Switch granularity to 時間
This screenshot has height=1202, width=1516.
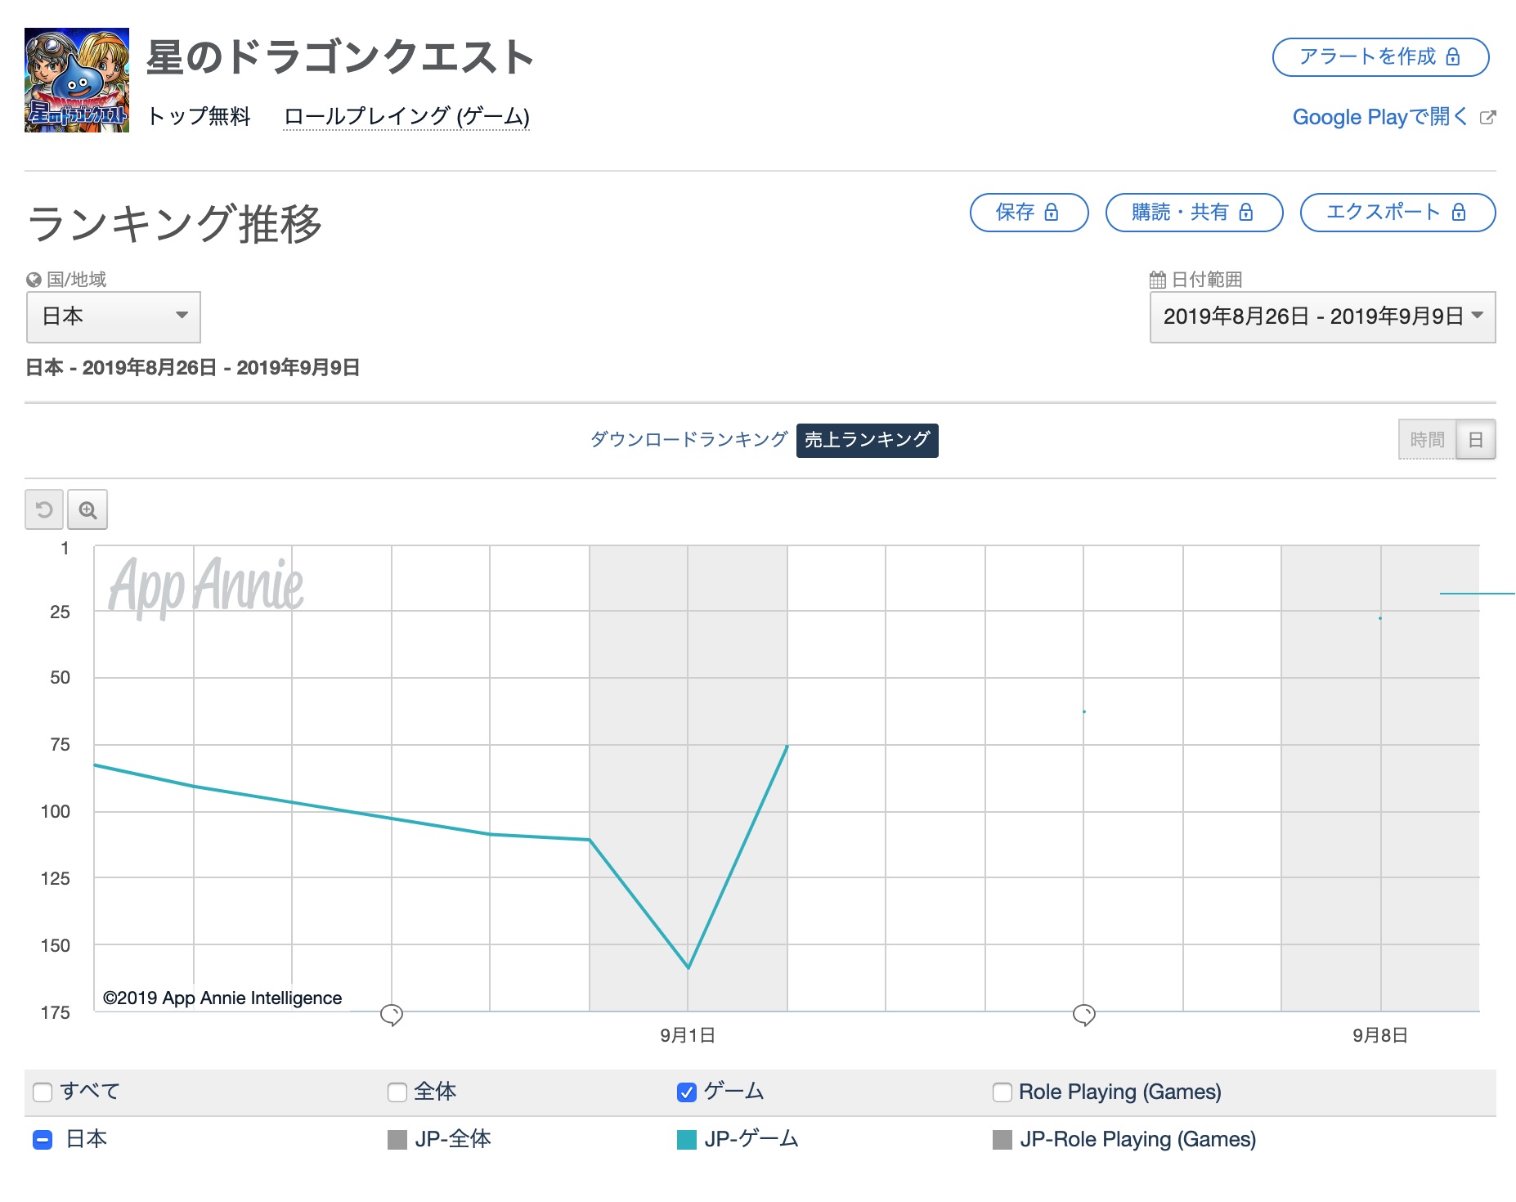click(1428, 440)
